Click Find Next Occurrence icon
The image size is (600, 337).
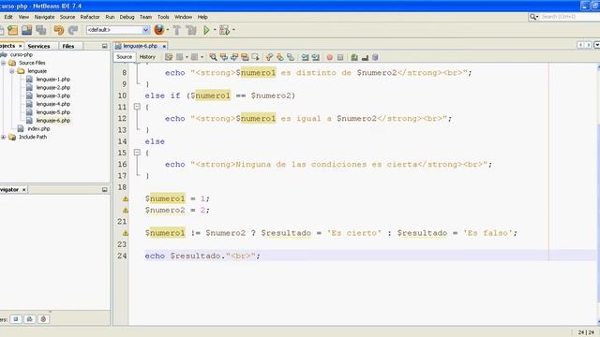(234, 57)
